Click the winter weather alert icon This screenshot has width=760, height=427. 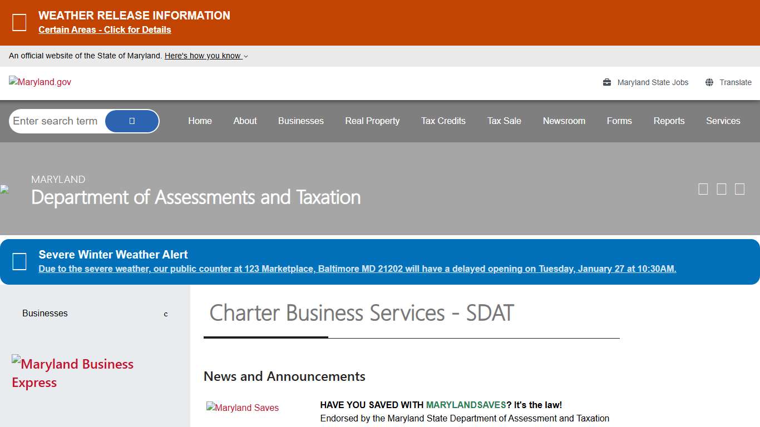(20, 261)
